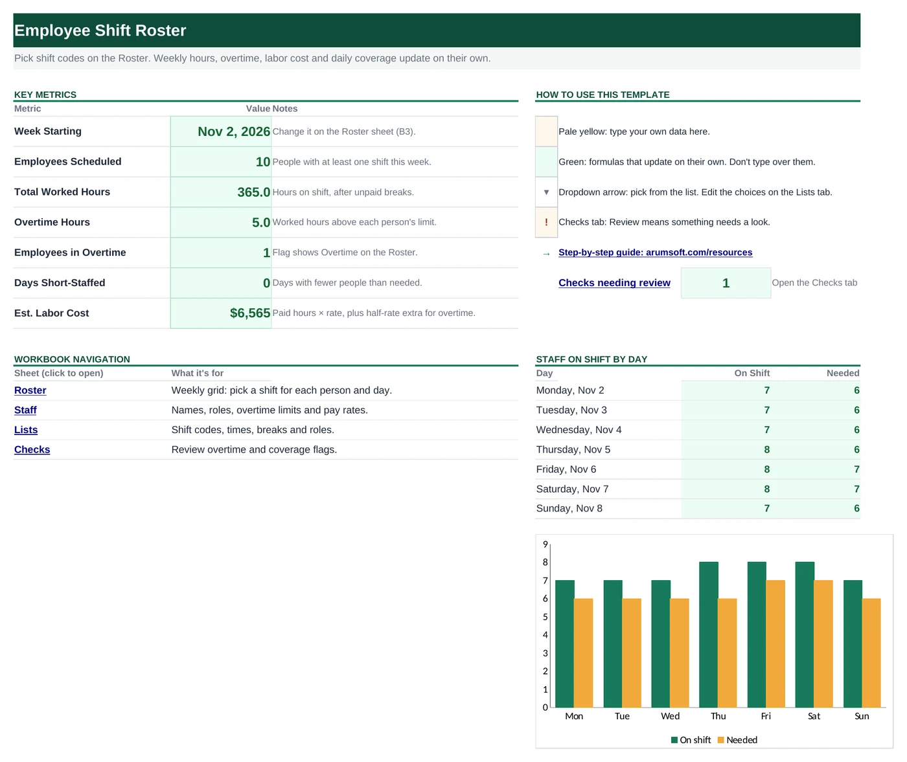Click the orange exclamation mark cell
This screenshot has height=762, width=907.
point(546,222)
